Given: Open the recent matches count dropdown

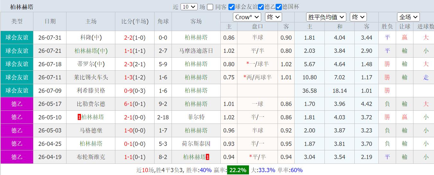Looking at the screenshot, I should click(189, 7).
